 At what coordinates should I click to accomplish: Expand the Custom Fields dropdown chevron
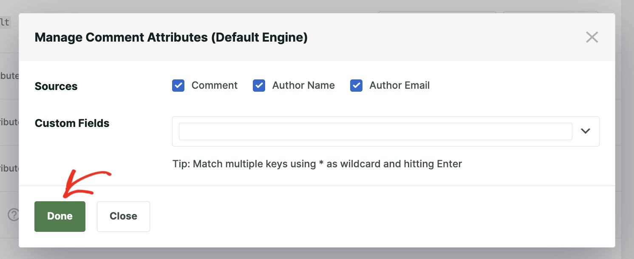click(586, 131)
